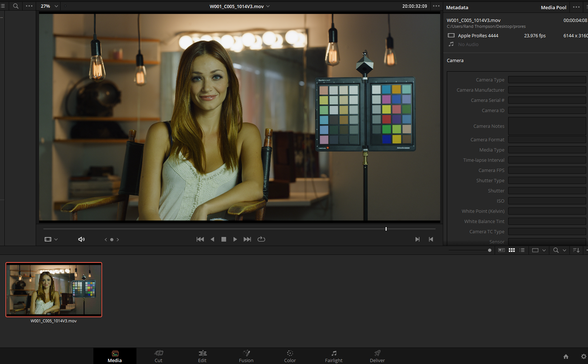Image resolution: width=588 pixels, height=364 pixels.
Task: Click the Camera Type metadata field
Action: click(x=547, y=80)
